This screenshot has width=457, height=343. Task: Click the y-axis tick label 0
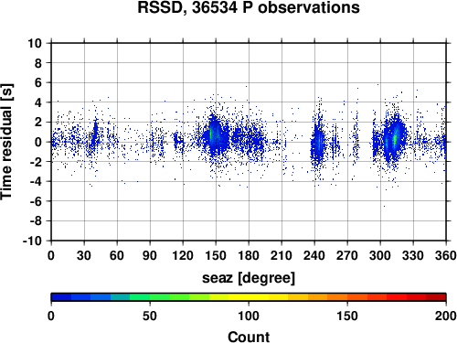point(38,142)
